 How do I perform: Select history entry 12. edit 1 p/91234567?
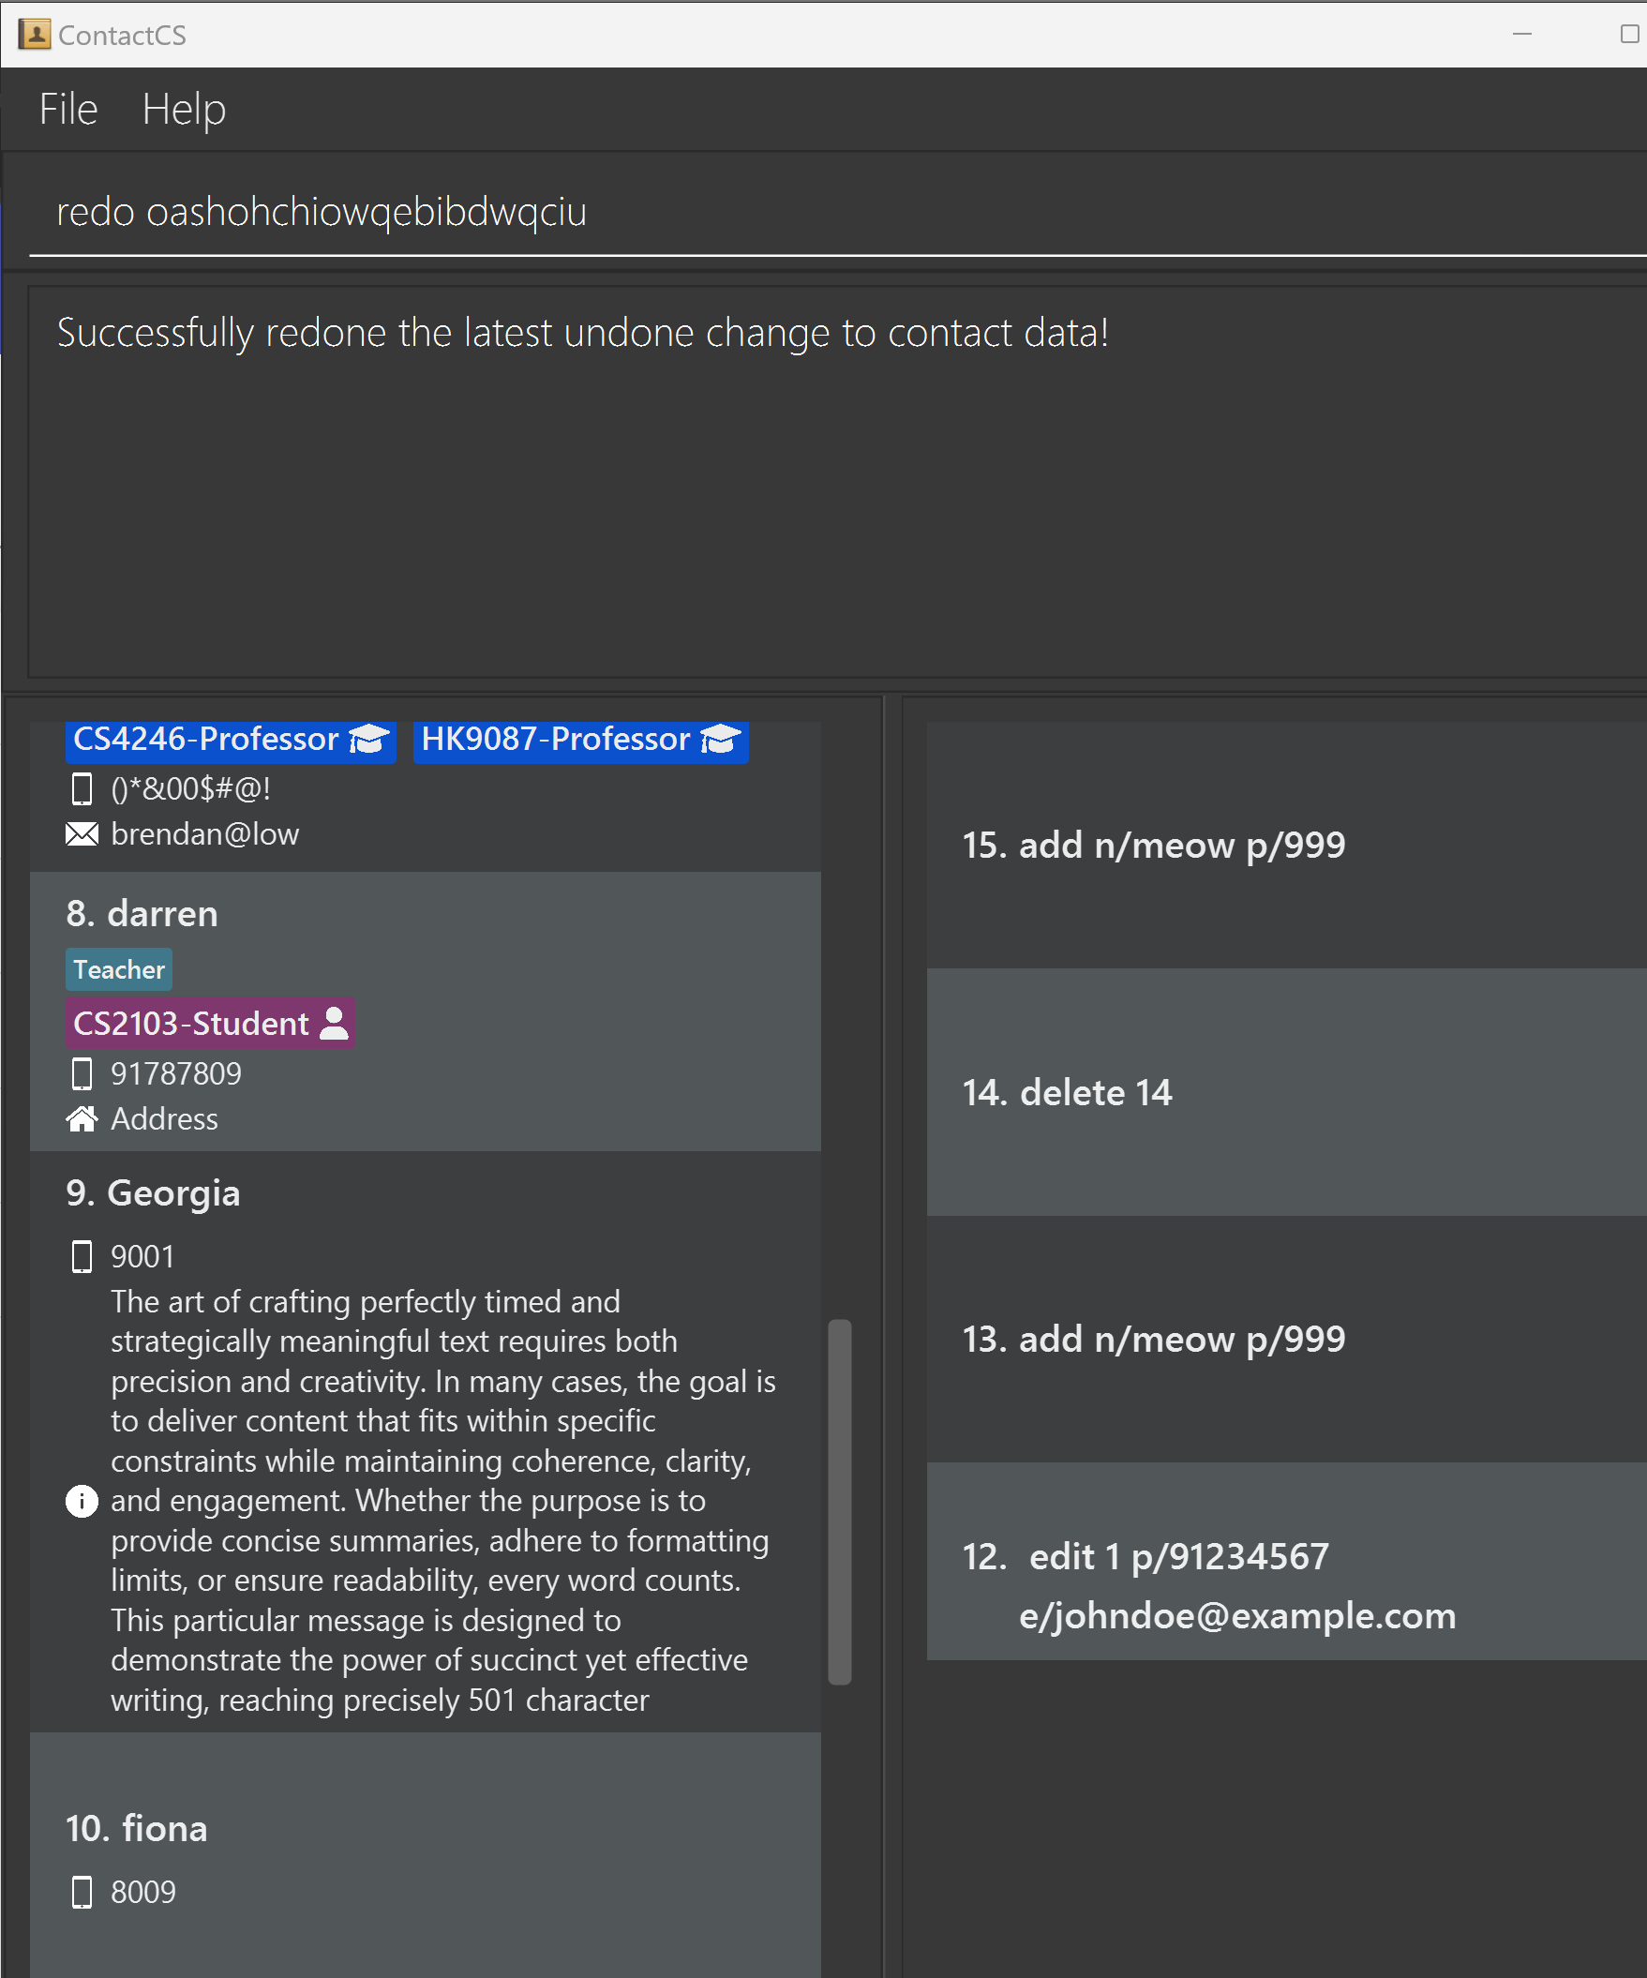coord(1286,1561)
